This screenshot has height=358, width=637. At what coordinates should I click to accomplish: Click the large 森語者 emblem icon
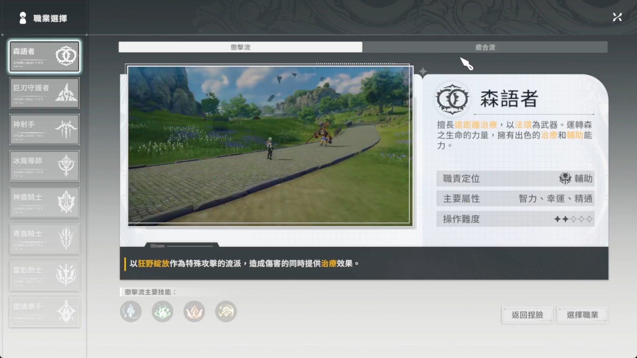pos(452,99)
